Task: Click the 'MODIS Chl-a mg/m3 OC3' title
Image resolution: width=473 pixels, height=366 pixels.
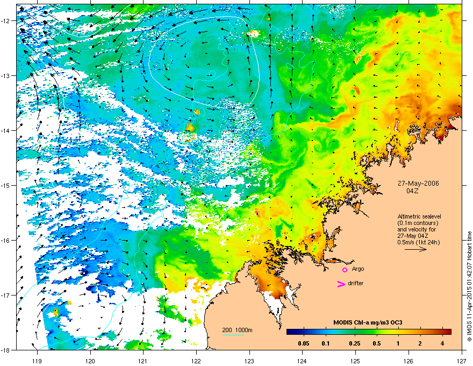Action: pos(368,322)
